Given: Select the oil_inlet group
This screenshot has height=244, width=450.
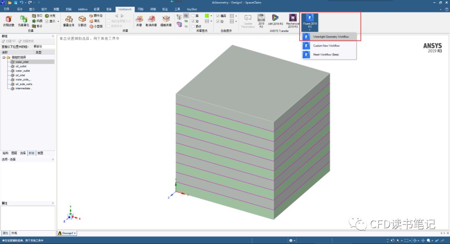Looking at the screenshot, I should (20, 75).
